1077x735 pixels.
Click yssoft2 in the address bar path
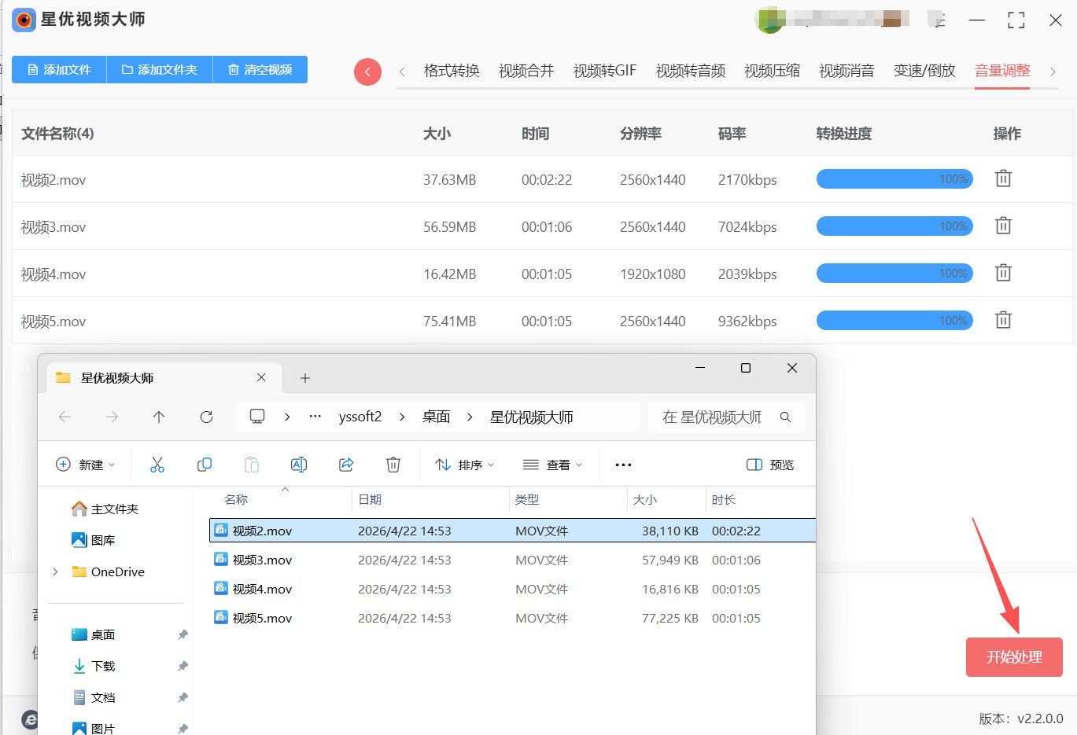360,417
